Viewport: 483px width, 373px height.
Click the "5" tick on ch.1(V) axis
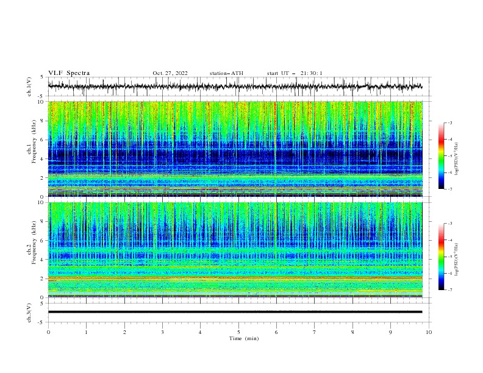(x=43, y=77)
